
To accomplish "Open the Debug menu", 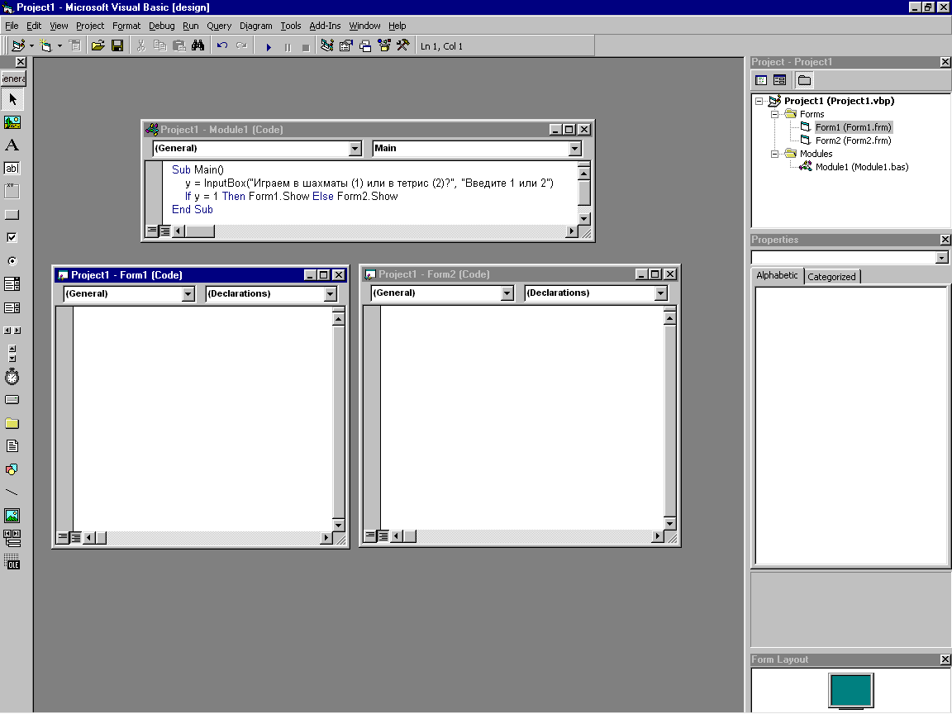I will pos(161,26).
